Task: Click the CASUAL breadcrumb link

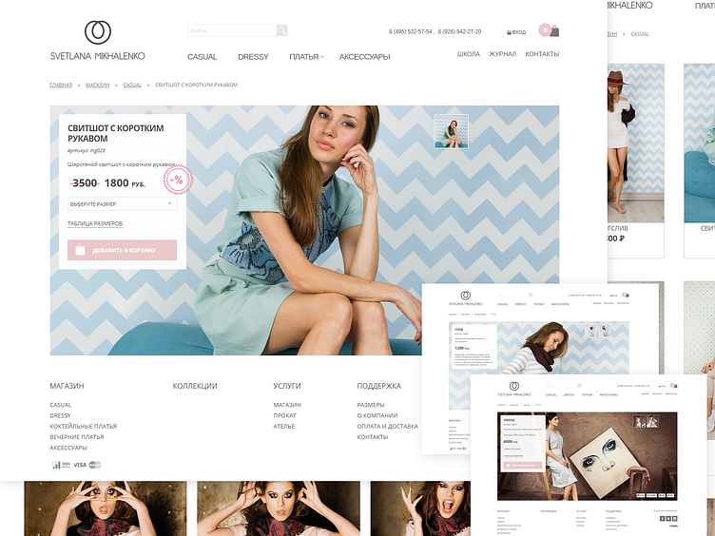Action: tap(132, 85)
